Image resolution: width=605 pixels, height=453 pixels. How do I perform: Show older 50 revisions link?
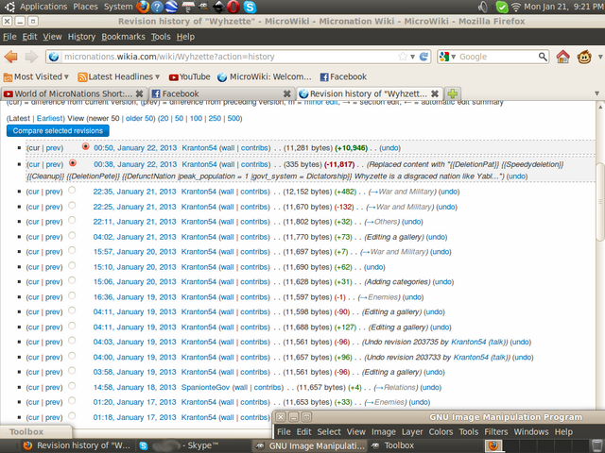tap(140, 119)
